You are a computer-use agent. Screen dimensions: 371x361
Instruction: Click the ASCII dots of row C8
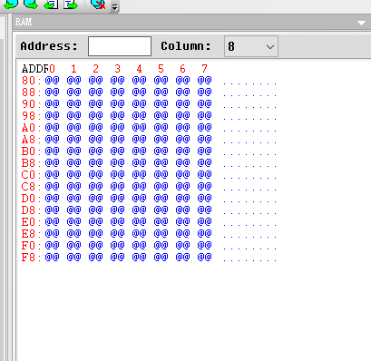[249, 190]
